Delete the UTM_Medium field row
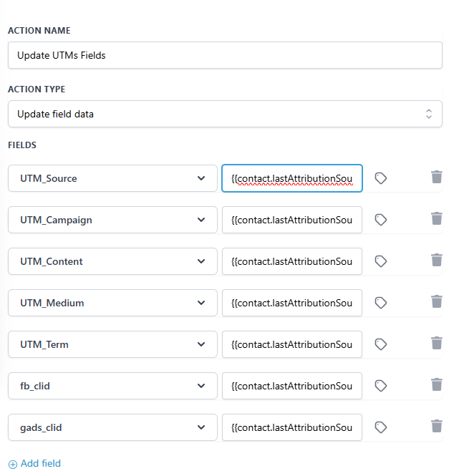 point(436,301)
